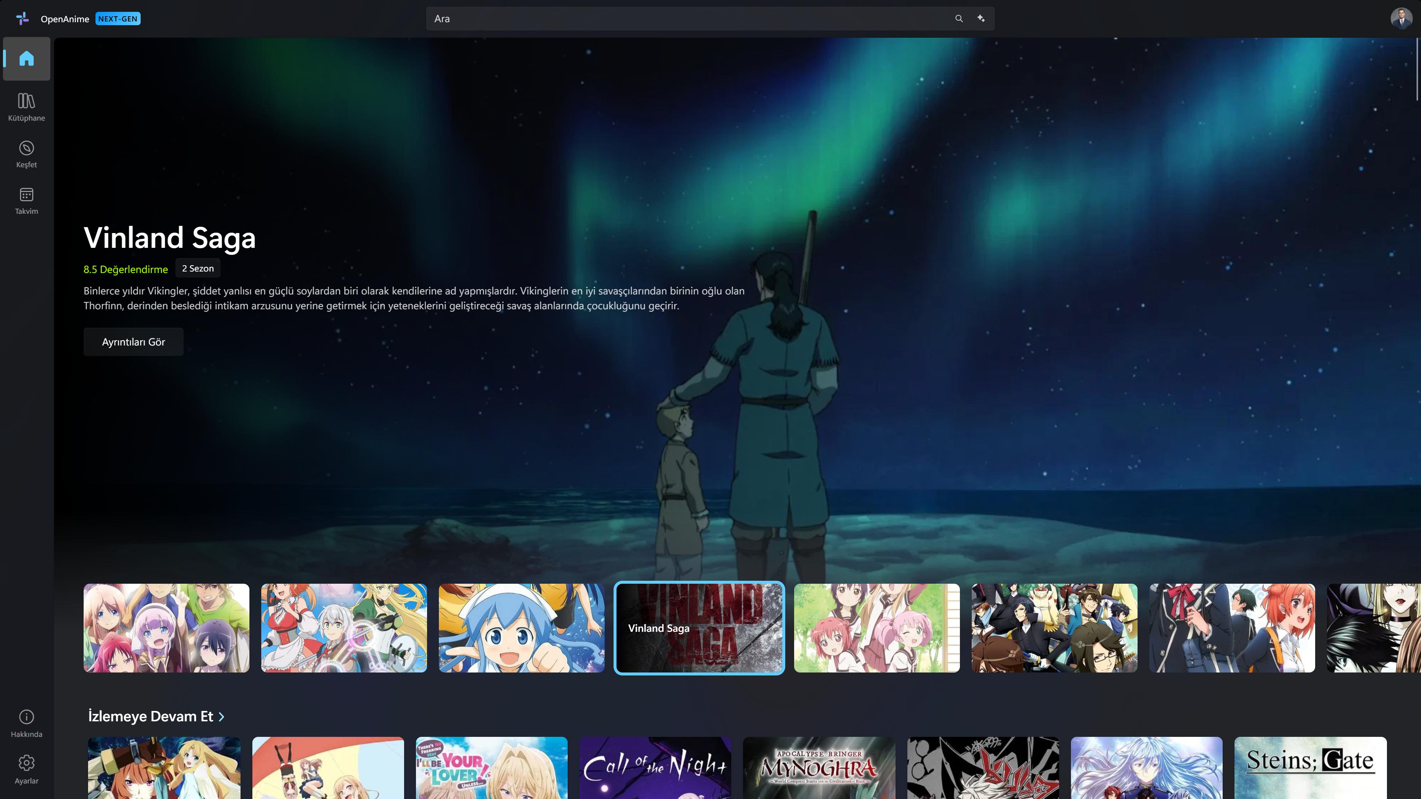Select the carousel thumbnail with red maid dress girl
The width and height of the screenshot is (1421, 799).
tap(344, 628)
